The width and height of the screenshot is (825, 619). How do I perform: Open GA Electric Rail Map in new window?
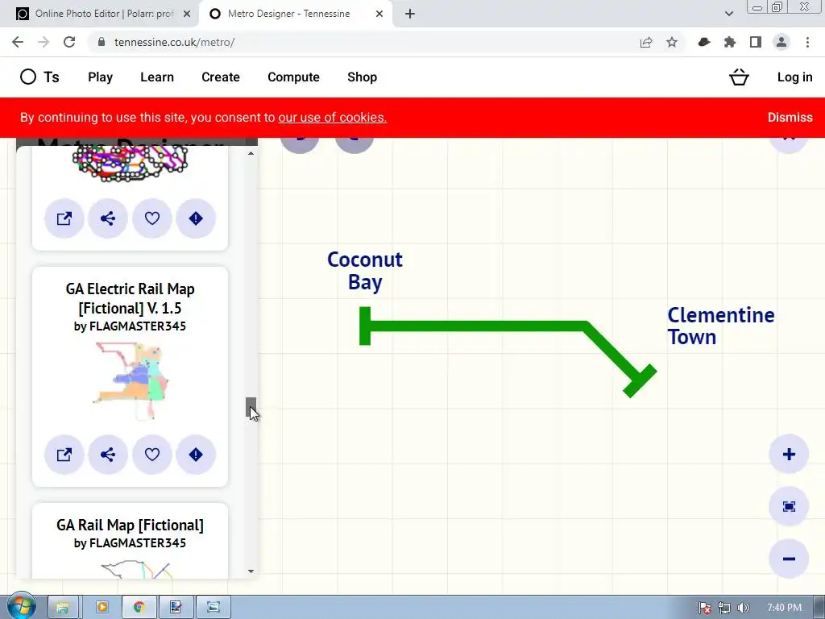tap(64, 455)
